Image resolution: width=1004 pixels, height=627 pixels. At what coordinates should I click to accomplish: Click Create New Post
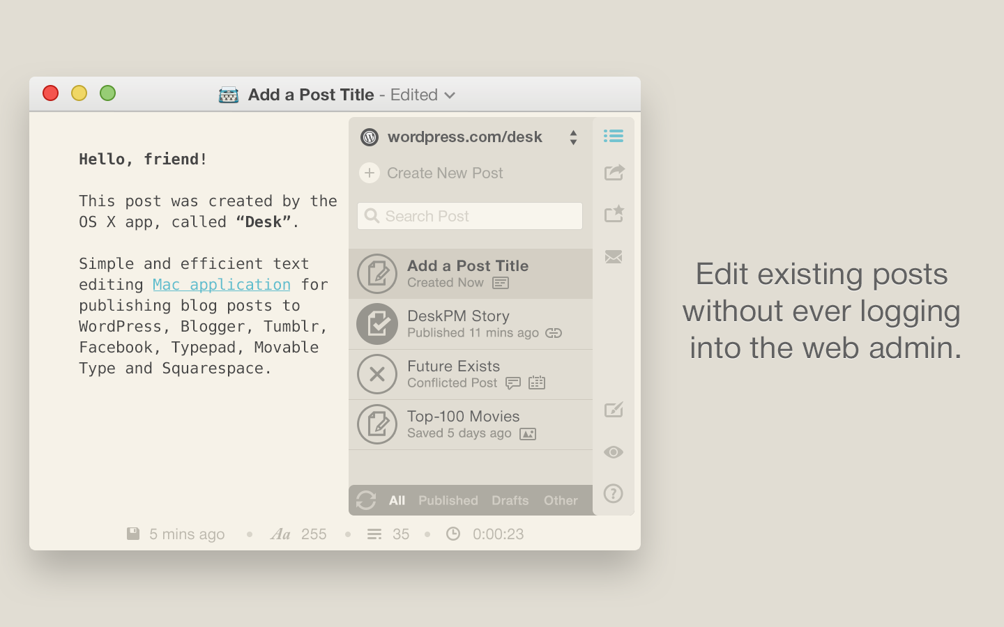pos(445,173)
